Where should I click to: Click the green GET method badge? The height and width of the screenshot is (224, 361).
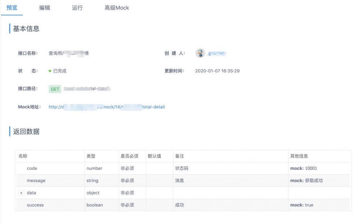(55, 89)
